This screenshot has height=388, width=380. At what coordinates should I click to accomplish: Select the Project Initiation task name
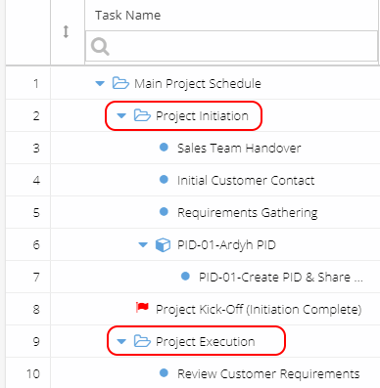tap(202, 116)
